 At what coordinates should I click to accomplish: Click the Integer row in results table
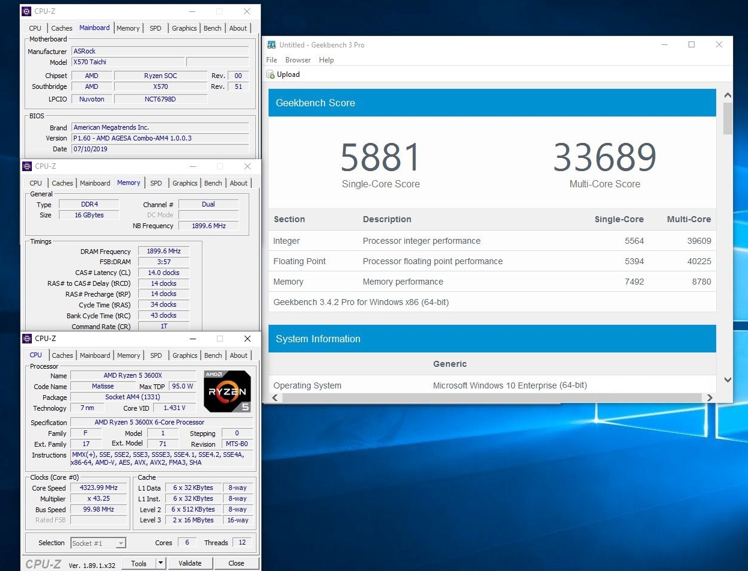[x=492, y=241]
